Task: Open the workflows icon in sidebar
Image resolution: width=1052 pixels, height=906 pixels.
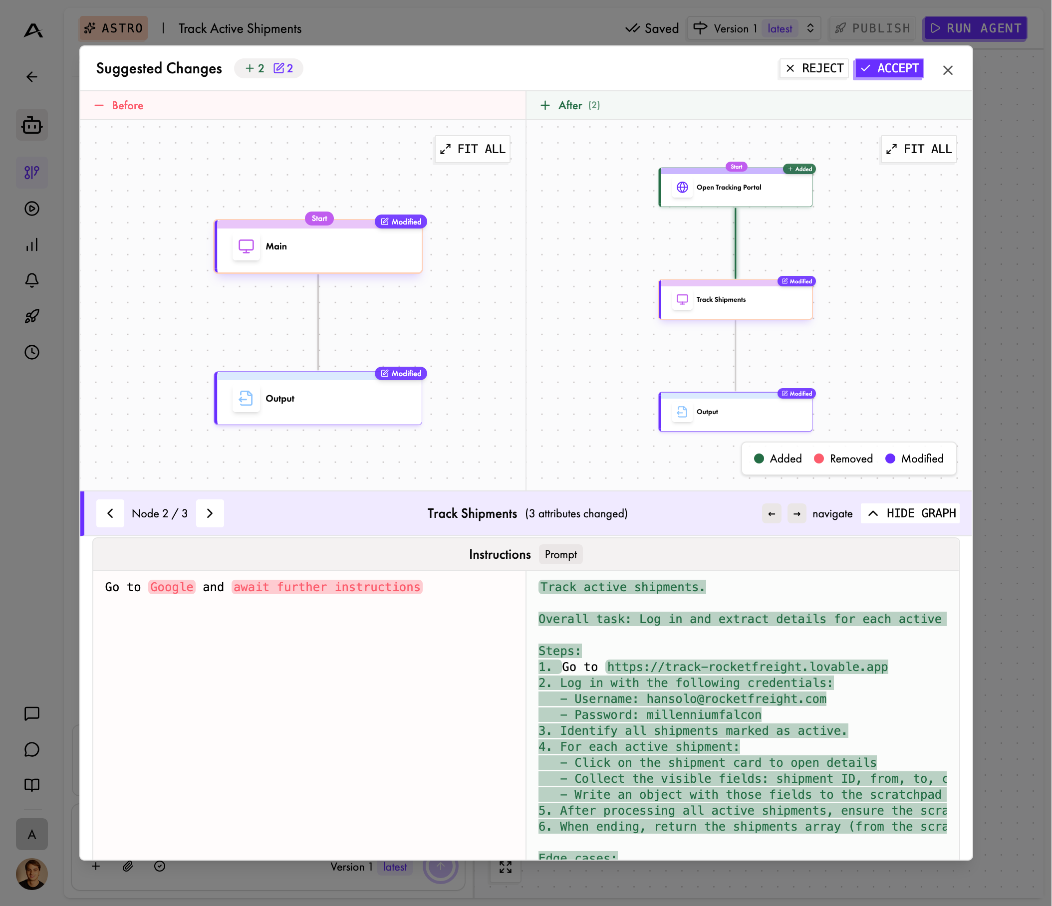Action: 31,173
